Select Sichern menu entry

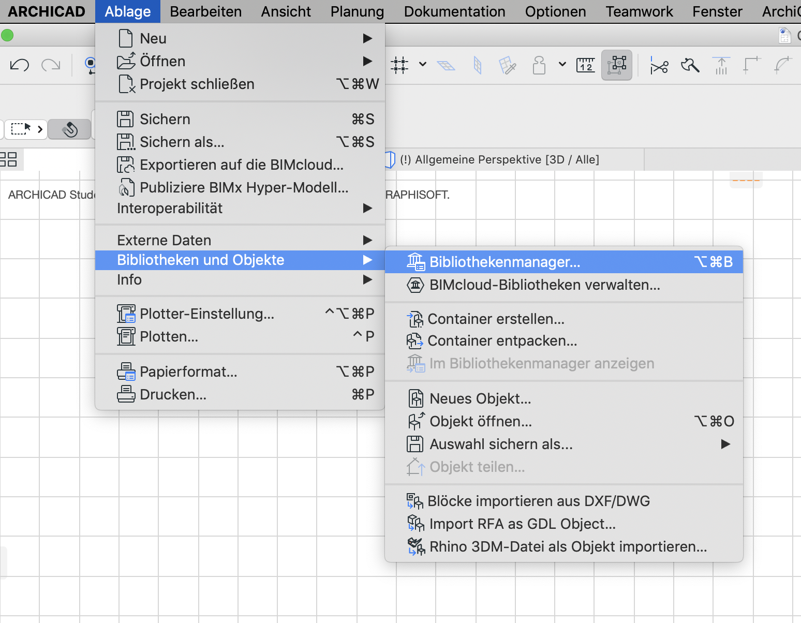coord(240,119)
